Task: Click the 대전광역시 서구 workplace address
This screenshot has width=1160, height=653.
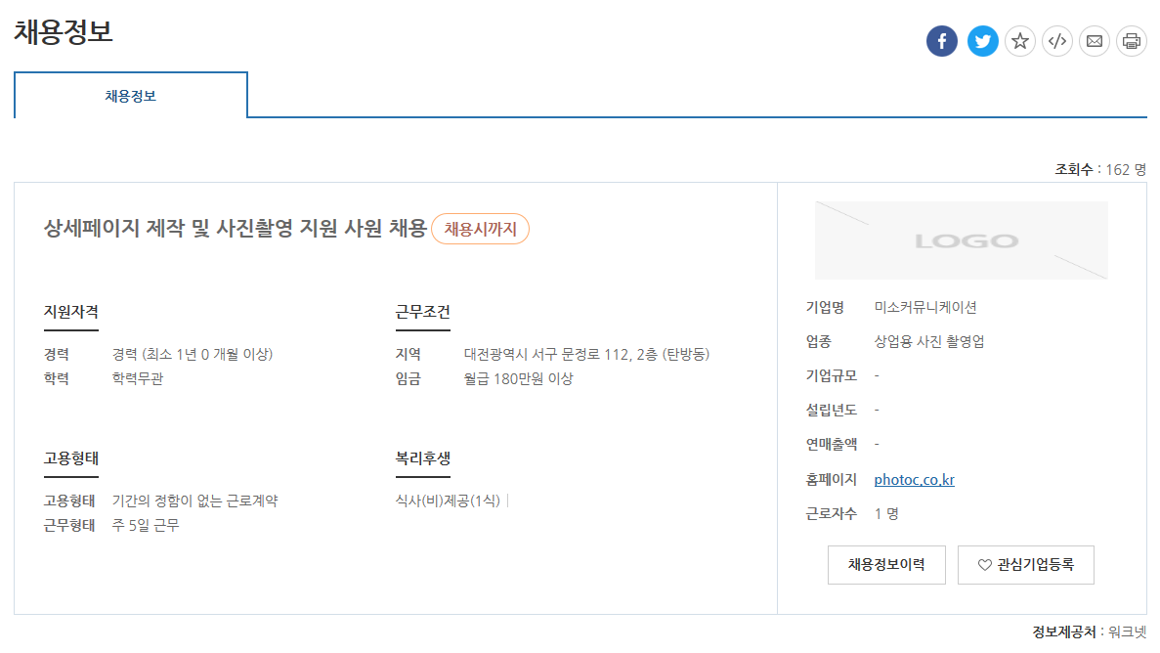Action: [586, 354]
